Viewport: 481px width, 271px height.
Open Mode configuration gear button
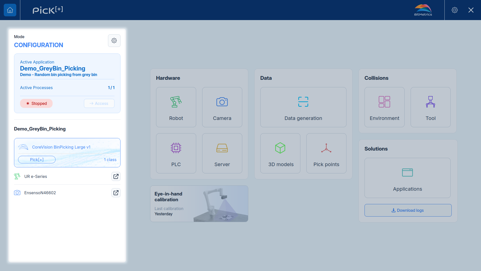pos(114,41)
